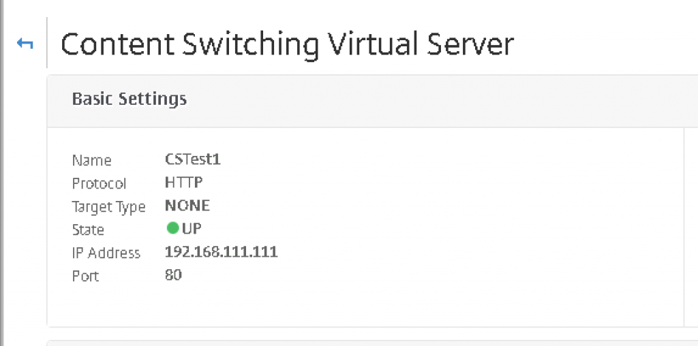Click the Protocol field label
Viewport: 698px width, 346px height.
[x=100, y=183]
